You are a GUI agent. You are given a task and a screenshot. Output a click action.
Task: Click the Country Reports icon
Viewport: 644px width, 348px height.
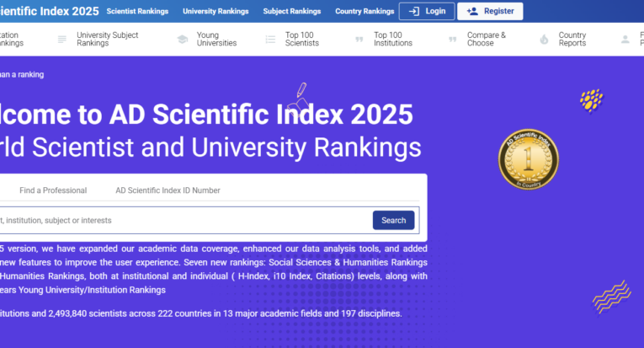point(544,40)
